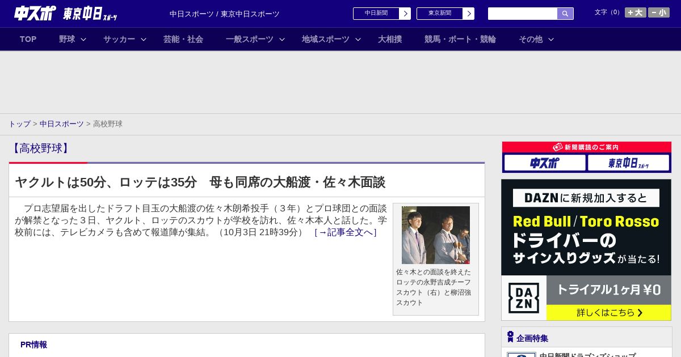
Task: Click the 中日スポーツ / 東京中日スポーツ header text
Action: (x=225, y=14)
